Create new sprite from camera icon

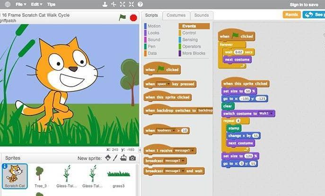pyautogui.click(x=132, y=158)
